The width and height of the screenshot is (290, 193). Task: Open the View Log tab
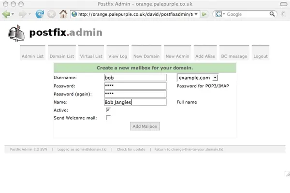[x=117, y=56]
